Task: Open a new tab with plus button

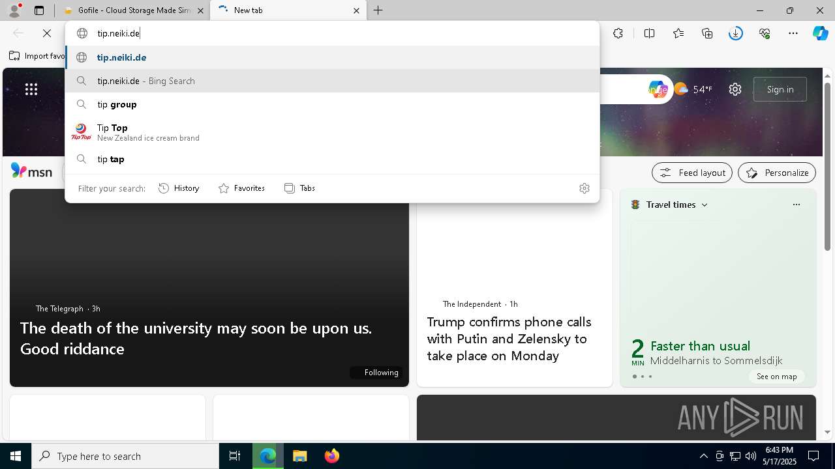Action: (x=378, y=10)
